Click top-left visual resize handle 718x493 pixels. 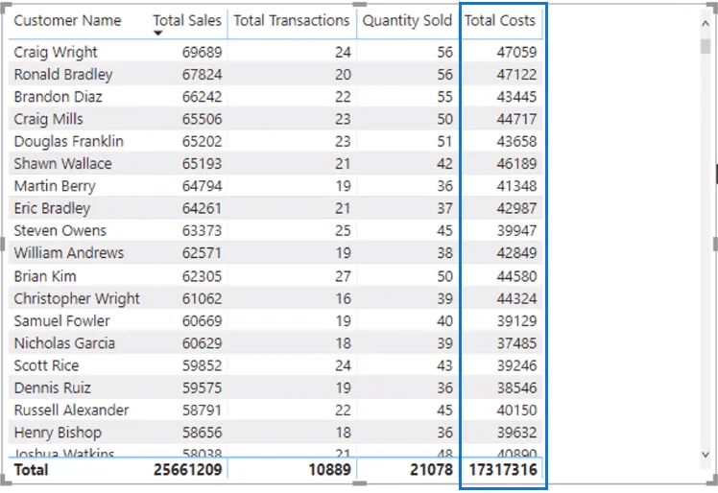point(5,8)
